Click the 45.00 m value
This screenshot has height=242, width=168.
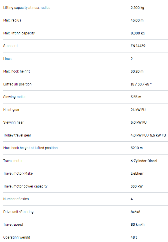[137, 20]
